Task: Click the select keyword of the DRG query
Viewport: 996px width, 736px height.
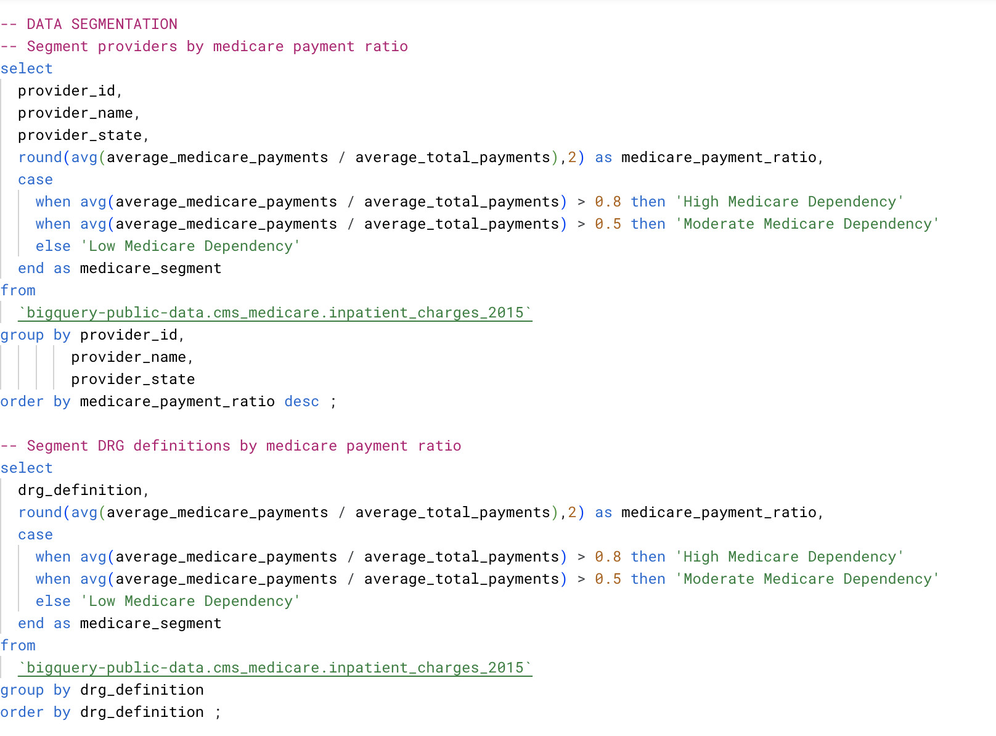Action: (x=27, y=468)
